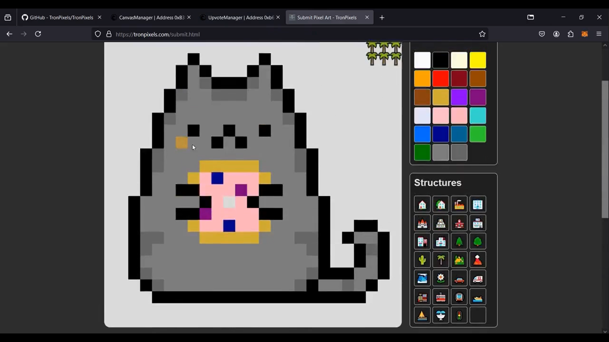This screenshot has height=342, width=609.
Task: Open a new browser tab
Action: (382, 18)
